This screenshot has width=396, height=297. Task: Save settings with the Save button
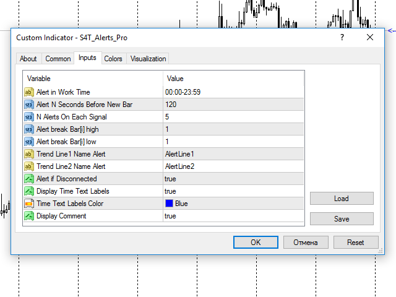(342, 218)
